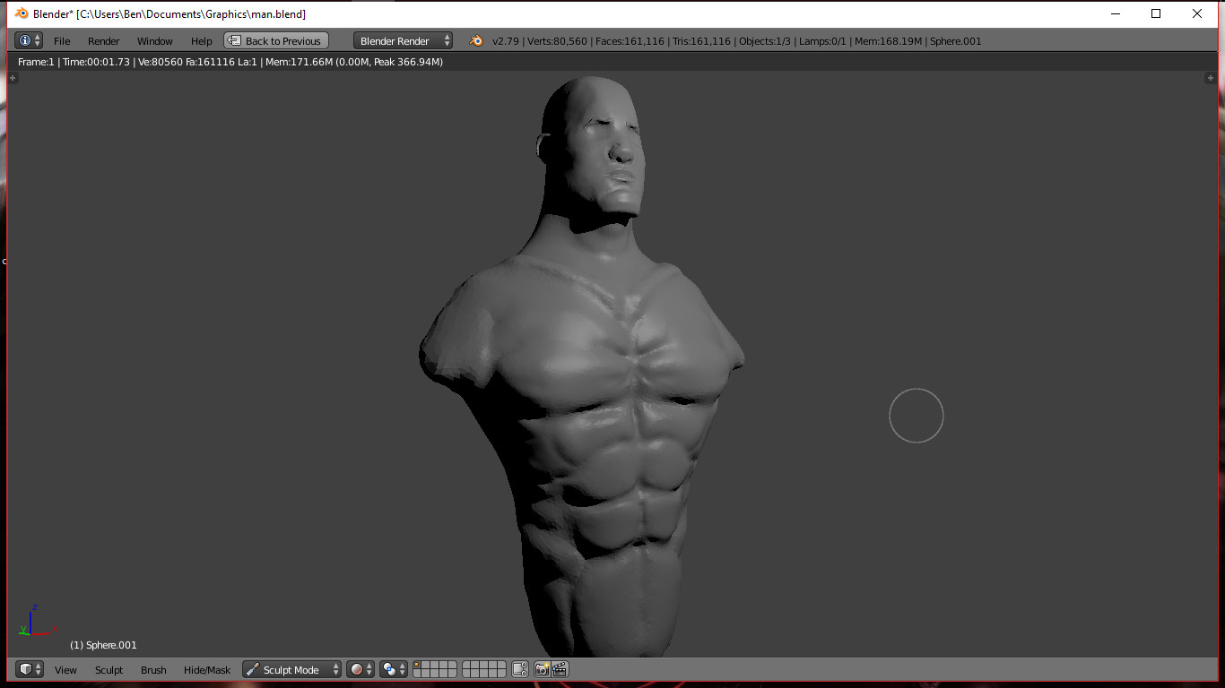The image size is (1225, 688).
Task: Open the Info editor type selector
Action: 29,41
